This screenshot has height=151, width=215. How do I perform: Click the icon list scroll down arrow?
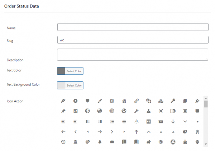tap(206, 144)
